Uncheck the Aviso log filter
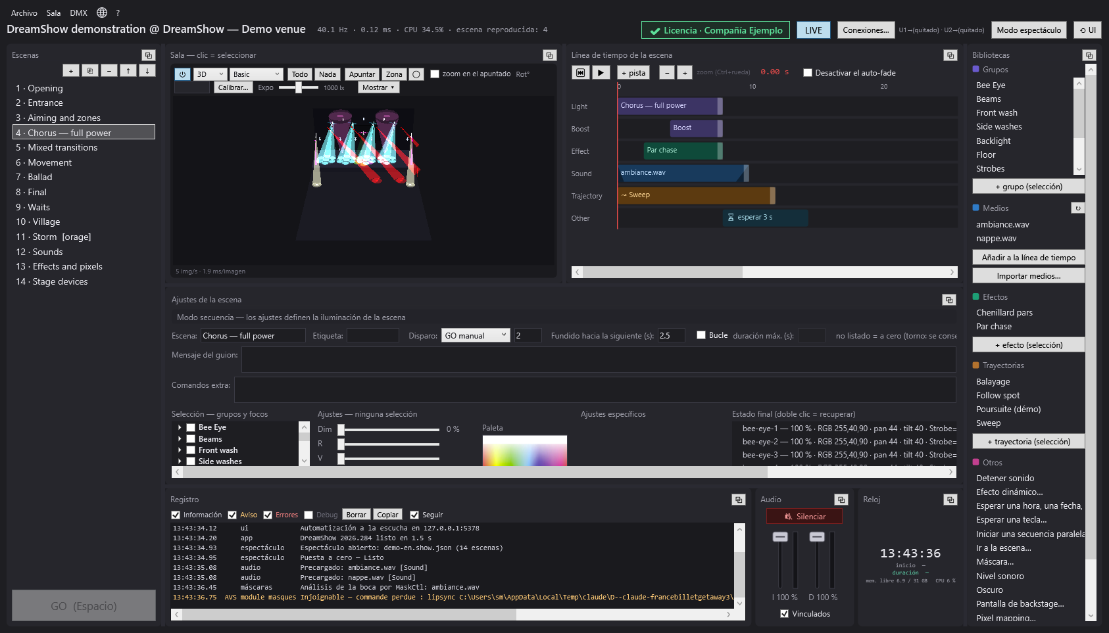 pos(232,515)
